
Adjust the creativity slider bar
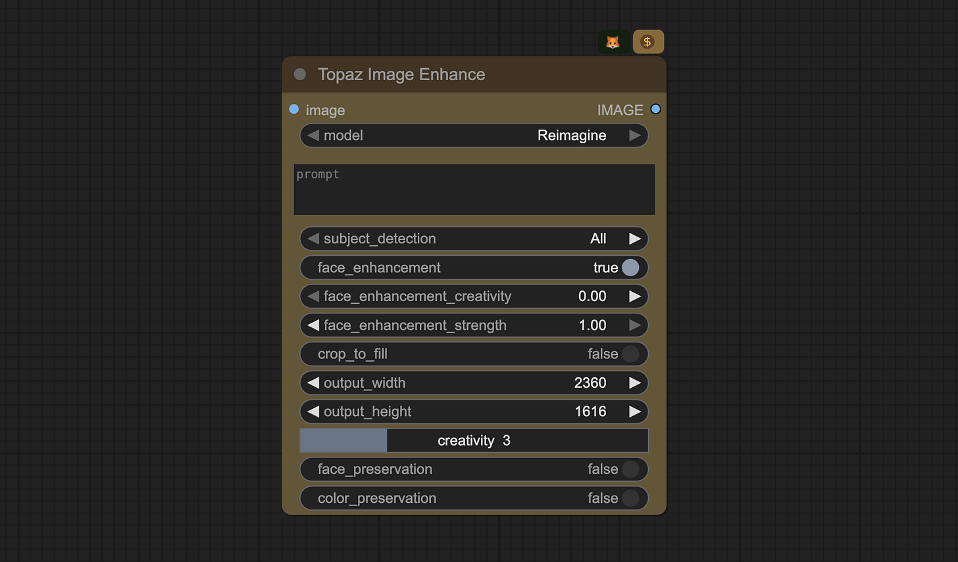[474, 440]
